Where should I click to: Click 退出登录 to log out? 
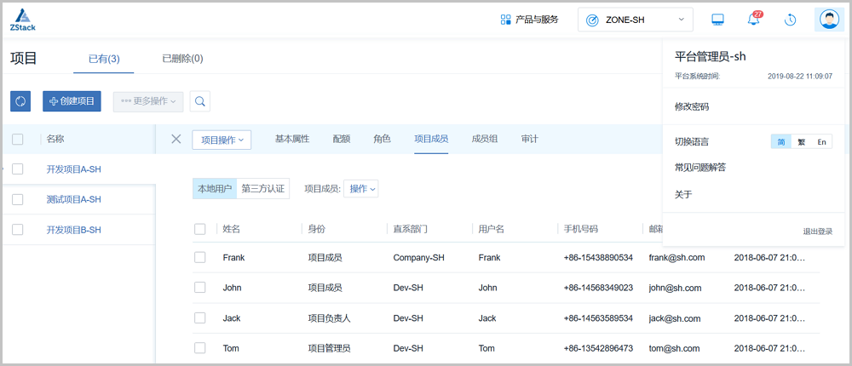tap(817, 232)
